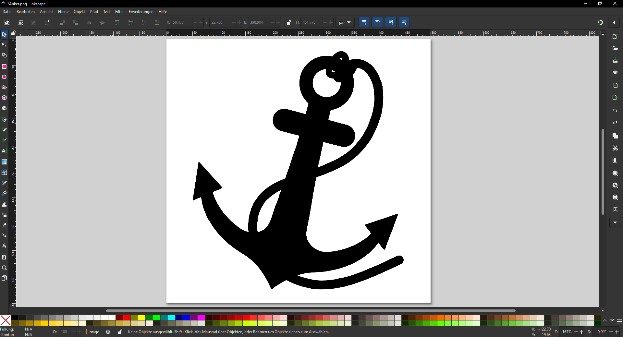
Task: Pick the yellow color swatch
Action: [x=142, y=318]
